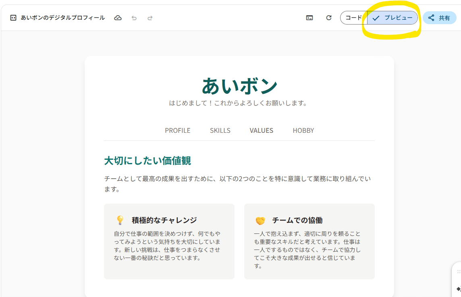Screen dimensions: 461x297
Task: Click the code bracket document icon beside the title
Action: 13,18
